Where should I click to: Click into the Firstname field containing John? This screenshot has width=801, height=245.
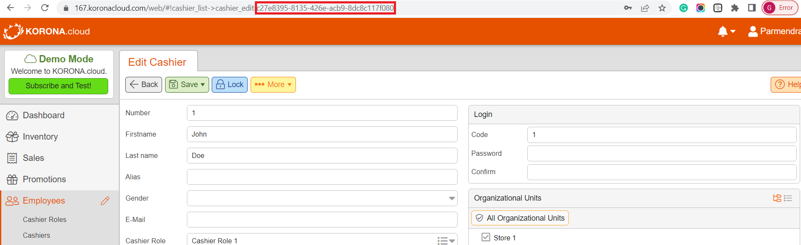pyautogui.click(x=322, y=134)
